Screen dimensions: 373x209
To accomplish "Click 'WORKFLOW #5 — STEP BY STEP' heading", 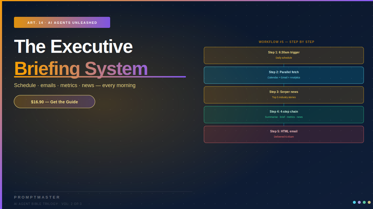I will tap(287, 42).
